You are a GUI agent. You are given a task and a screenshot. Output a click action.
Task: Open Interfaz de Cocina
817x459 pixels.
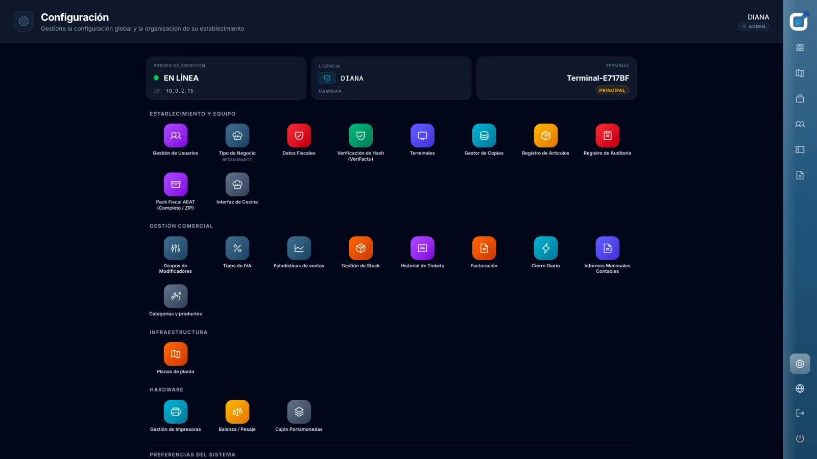[x=237, y=185]
